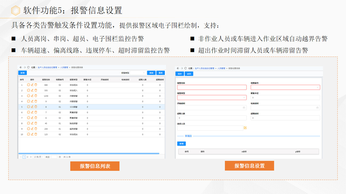Viewport: 346px width, 194px height.
Task: Click the 地图编号 column header
Action: (x=60, y=80)
